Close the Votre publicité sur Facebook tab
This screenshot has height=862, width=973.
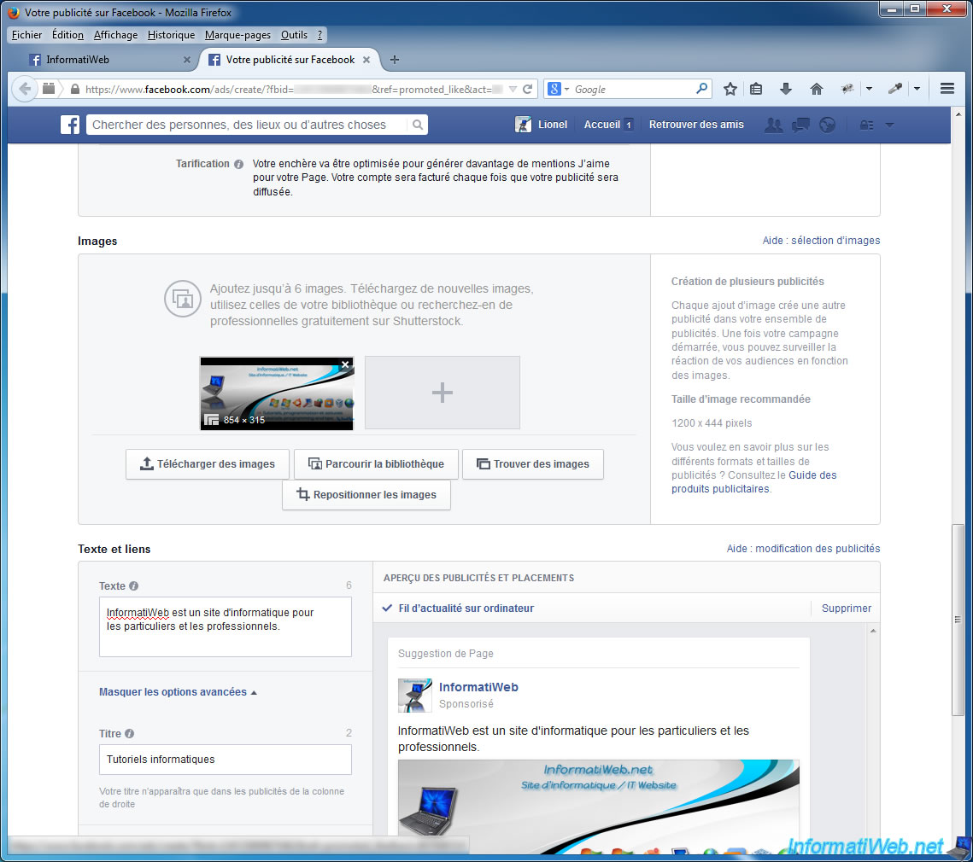point(366,60)
